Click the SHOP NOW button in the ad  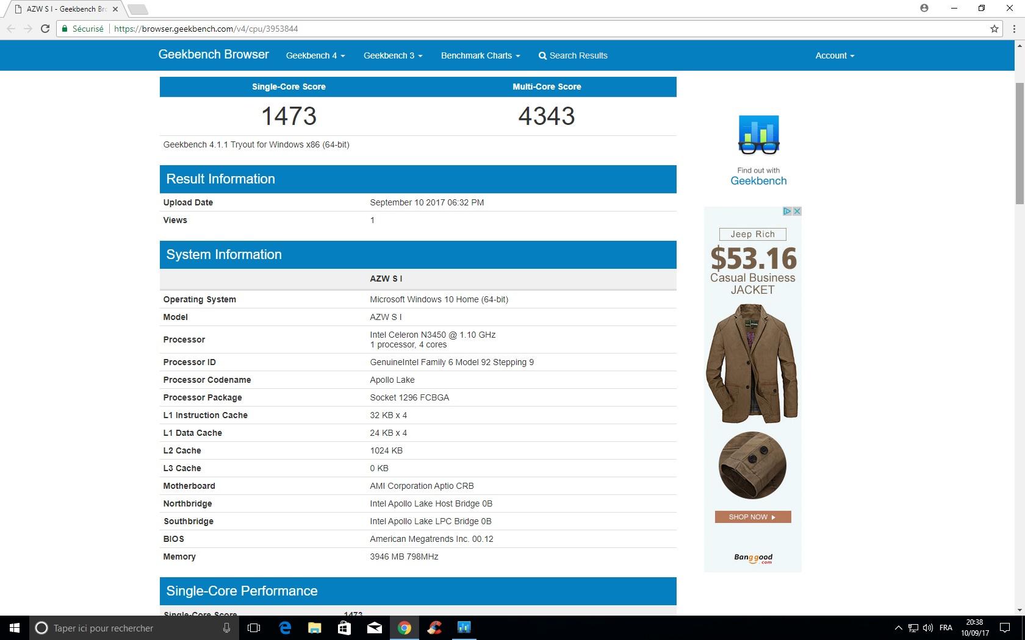(x=753, y=517)
